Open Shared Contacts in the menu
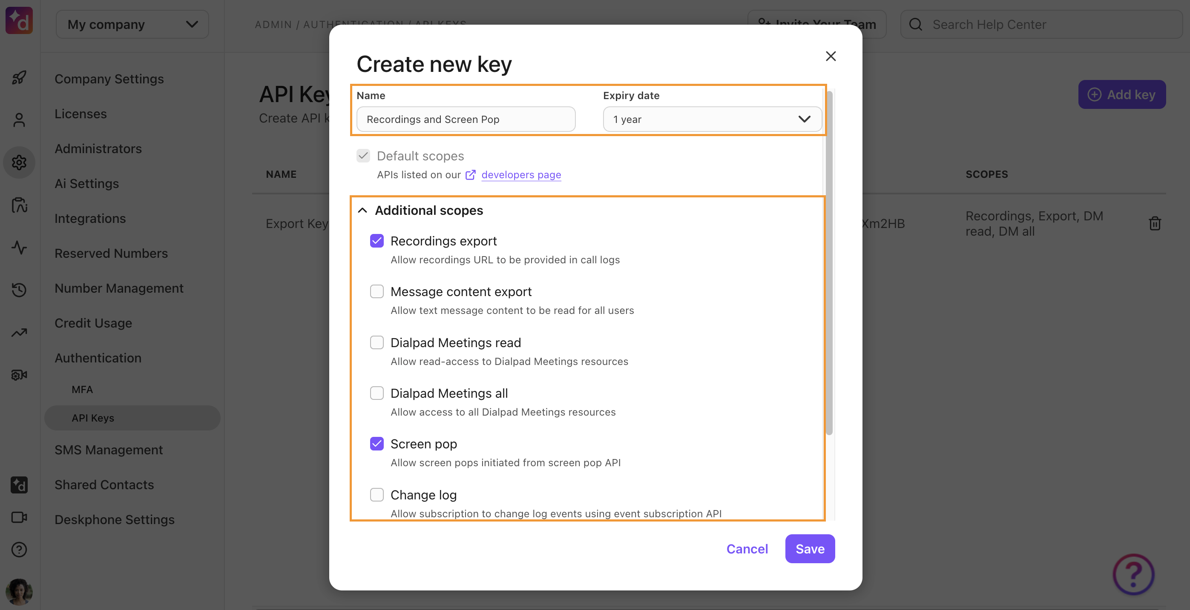Screen dimensions: 1190x610 (x=104, y=485)
